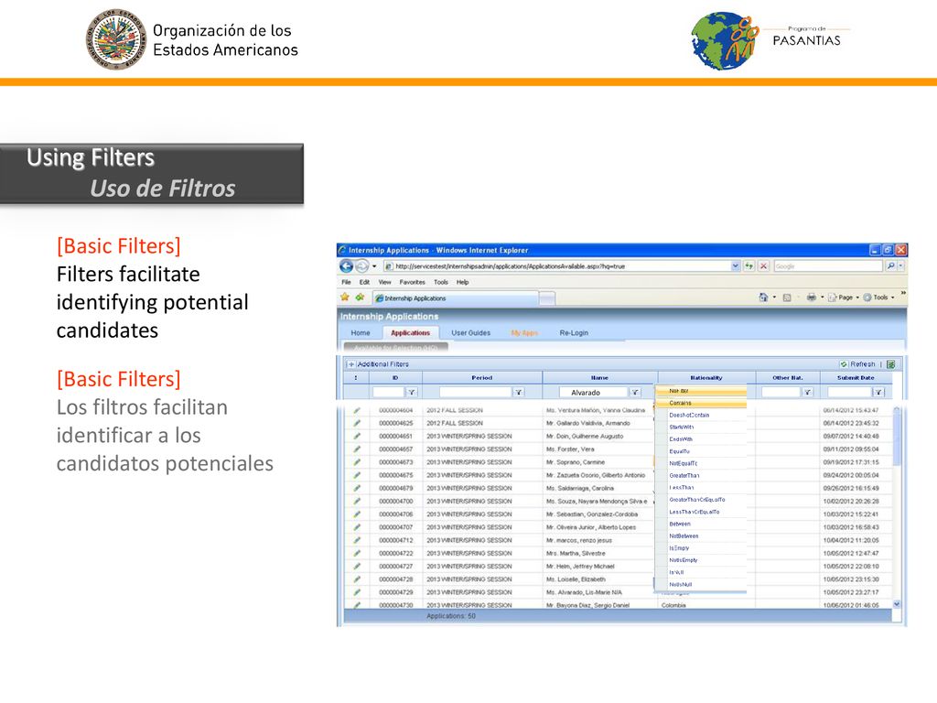Expand the command bar overflow chevron
The image size is (937, 703).
[903, 293]
